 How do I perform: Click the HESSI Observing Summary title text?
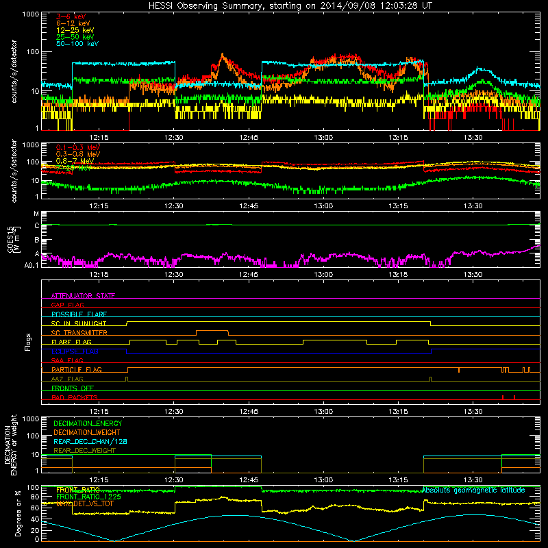(290, 5)
